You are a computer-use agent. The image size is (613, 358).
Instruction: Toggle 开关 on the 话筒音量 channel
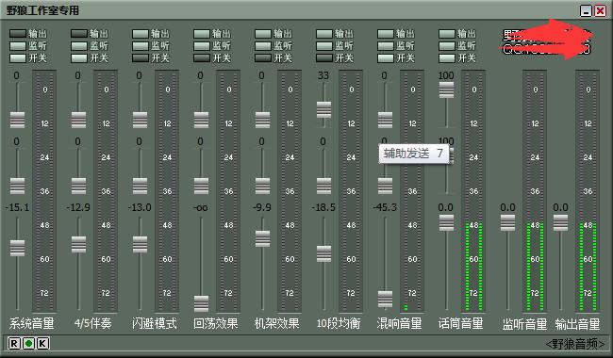pyautogui.click(x=447, y=58)
